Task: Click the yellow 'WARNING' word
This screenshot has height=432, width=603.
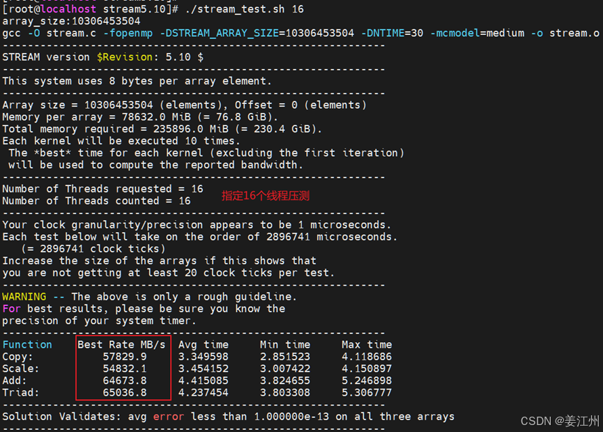Action: pos(24,297)
